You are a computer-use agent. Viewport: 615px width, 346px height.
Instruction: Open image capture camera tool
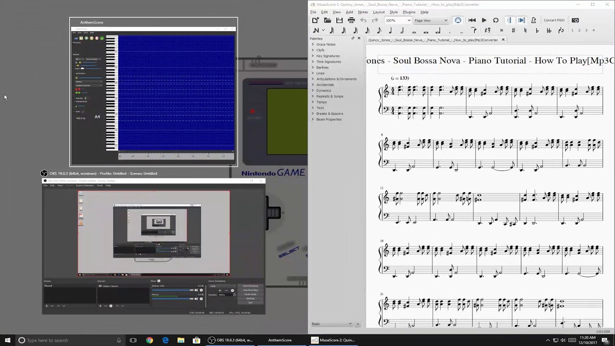[x=575, y=20]
